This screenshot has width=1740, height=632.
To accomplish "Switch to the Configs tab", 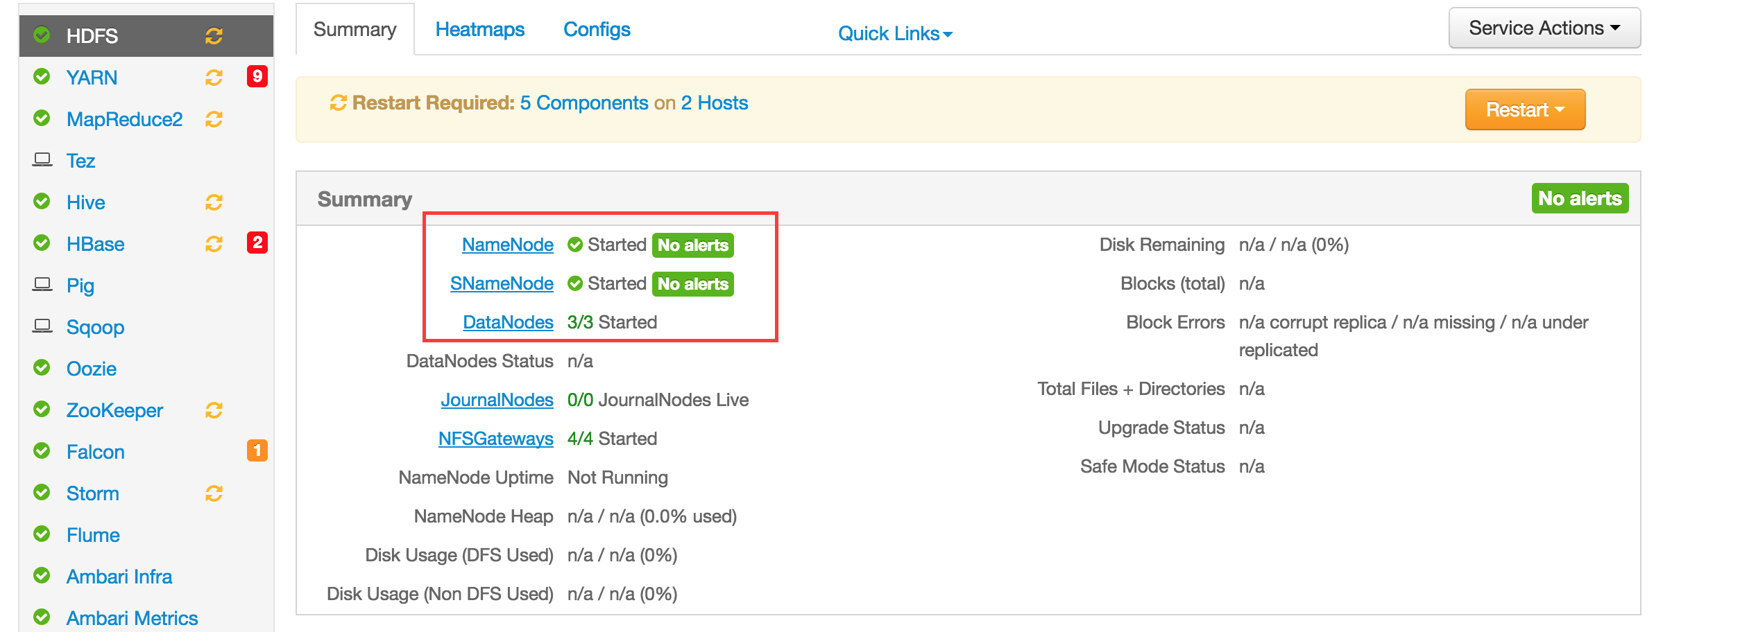I will click(x=597, y=29).
